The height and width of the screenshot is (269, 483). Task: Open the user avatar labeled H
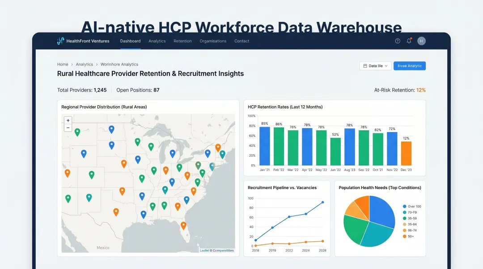coord(421,41)
